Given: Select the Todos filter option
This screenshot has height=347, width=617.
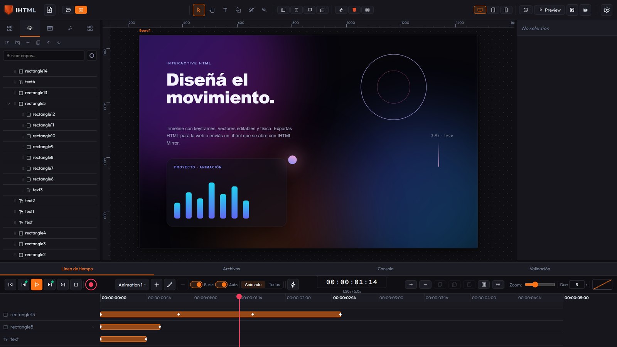Looking at the screenshot, I should click(274, 285).
